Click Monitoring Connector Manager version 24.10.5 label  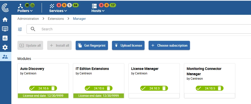coord(210,88)
